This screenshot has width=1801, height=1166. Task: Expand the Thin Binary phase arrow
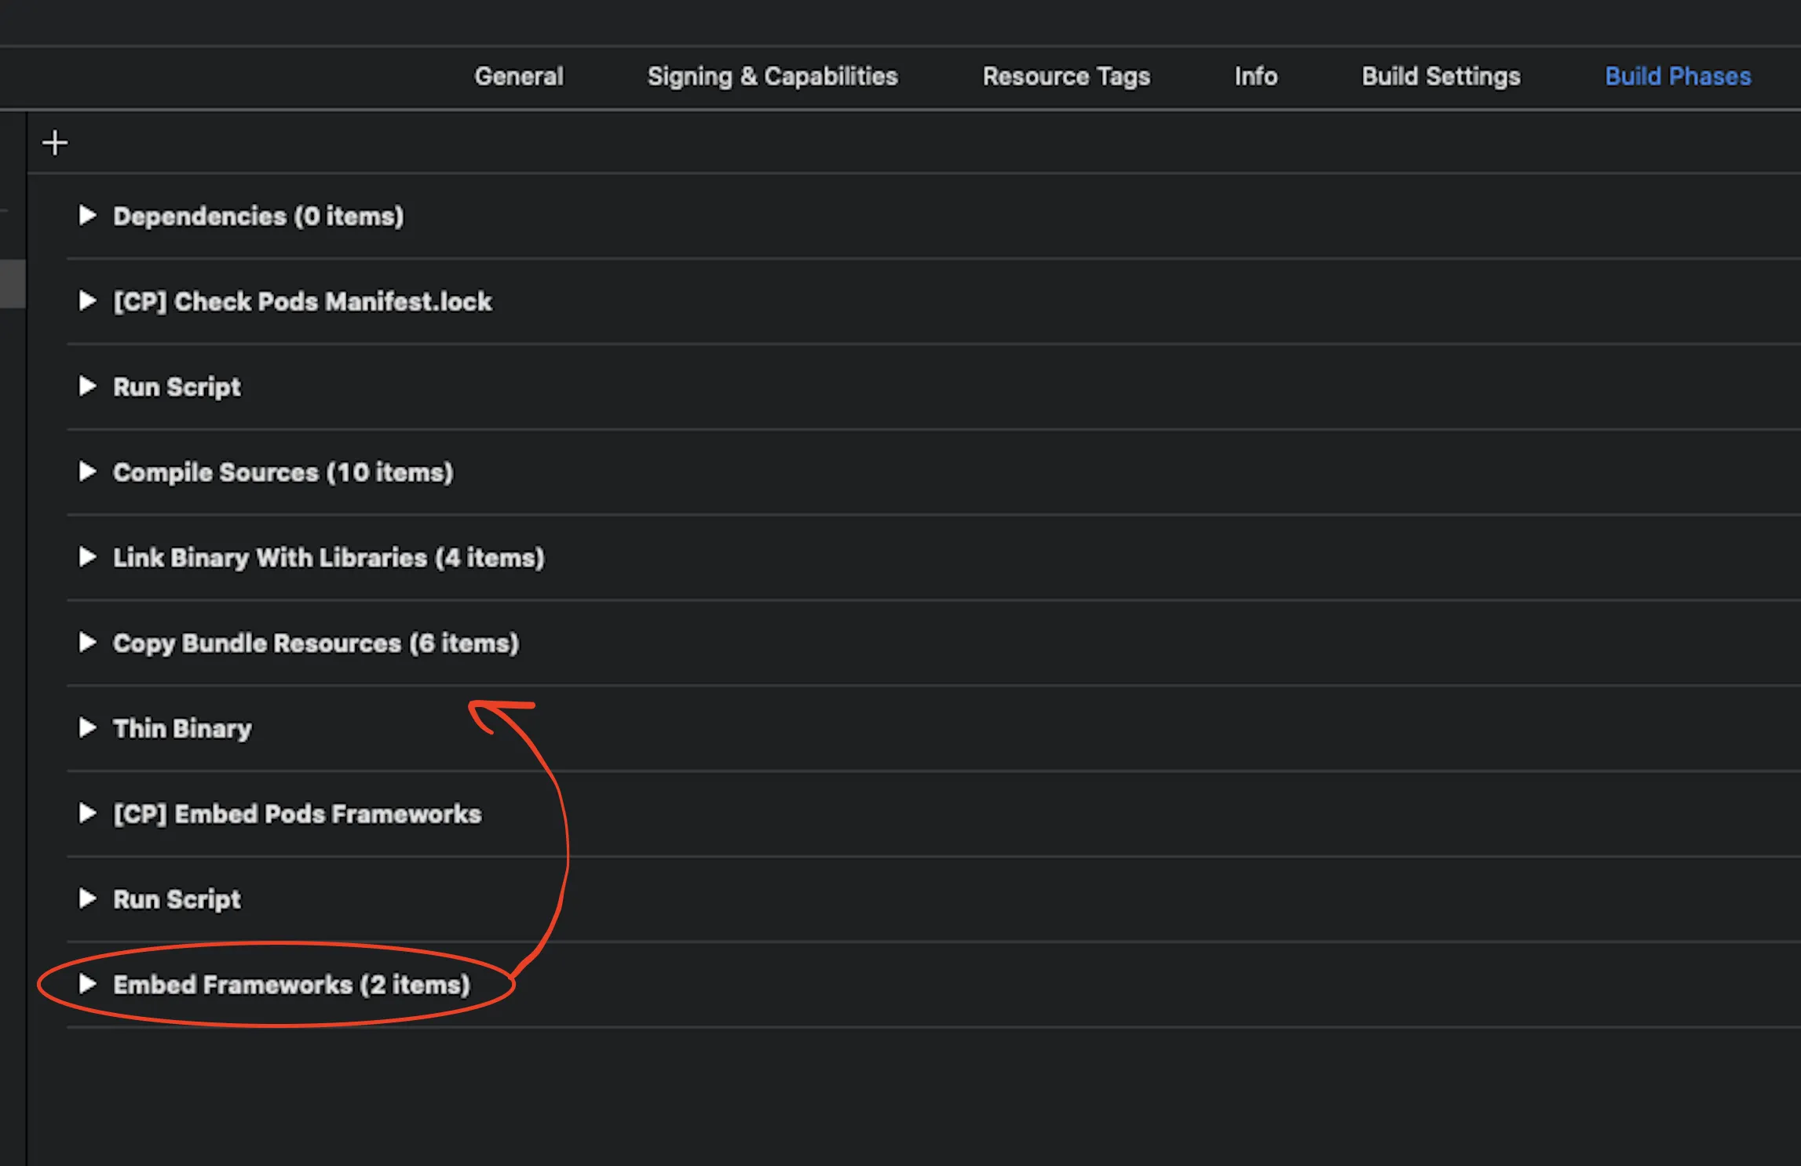[87, 727]
